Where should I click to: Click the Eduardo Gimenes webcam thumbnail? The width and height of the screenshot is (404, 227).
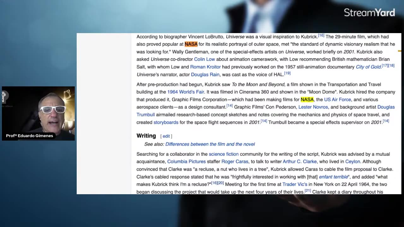[x=38, y=113]
